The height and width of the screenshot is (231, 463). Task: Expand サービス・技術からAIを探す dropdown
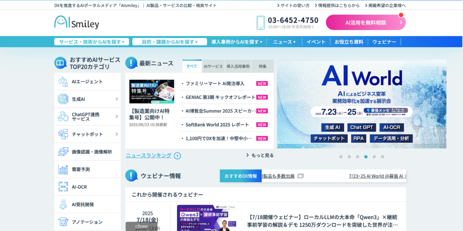point(91,42)
